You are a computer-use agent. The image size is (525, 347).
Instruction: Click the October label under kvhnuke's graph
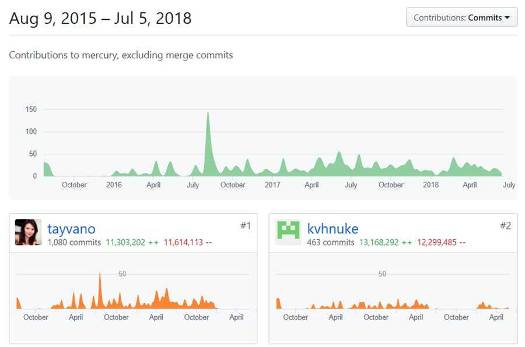tap(295, 317)
